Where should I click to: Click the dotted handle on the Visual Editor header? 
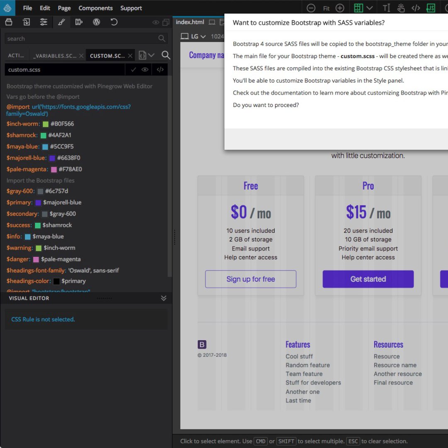104,298
